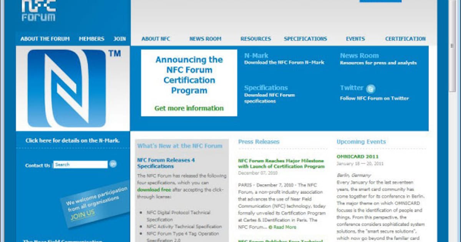Viewport: 461px width, 242px height.
Task: Click the NFC Forum logo in header
Action: click(x=38, y=10)
